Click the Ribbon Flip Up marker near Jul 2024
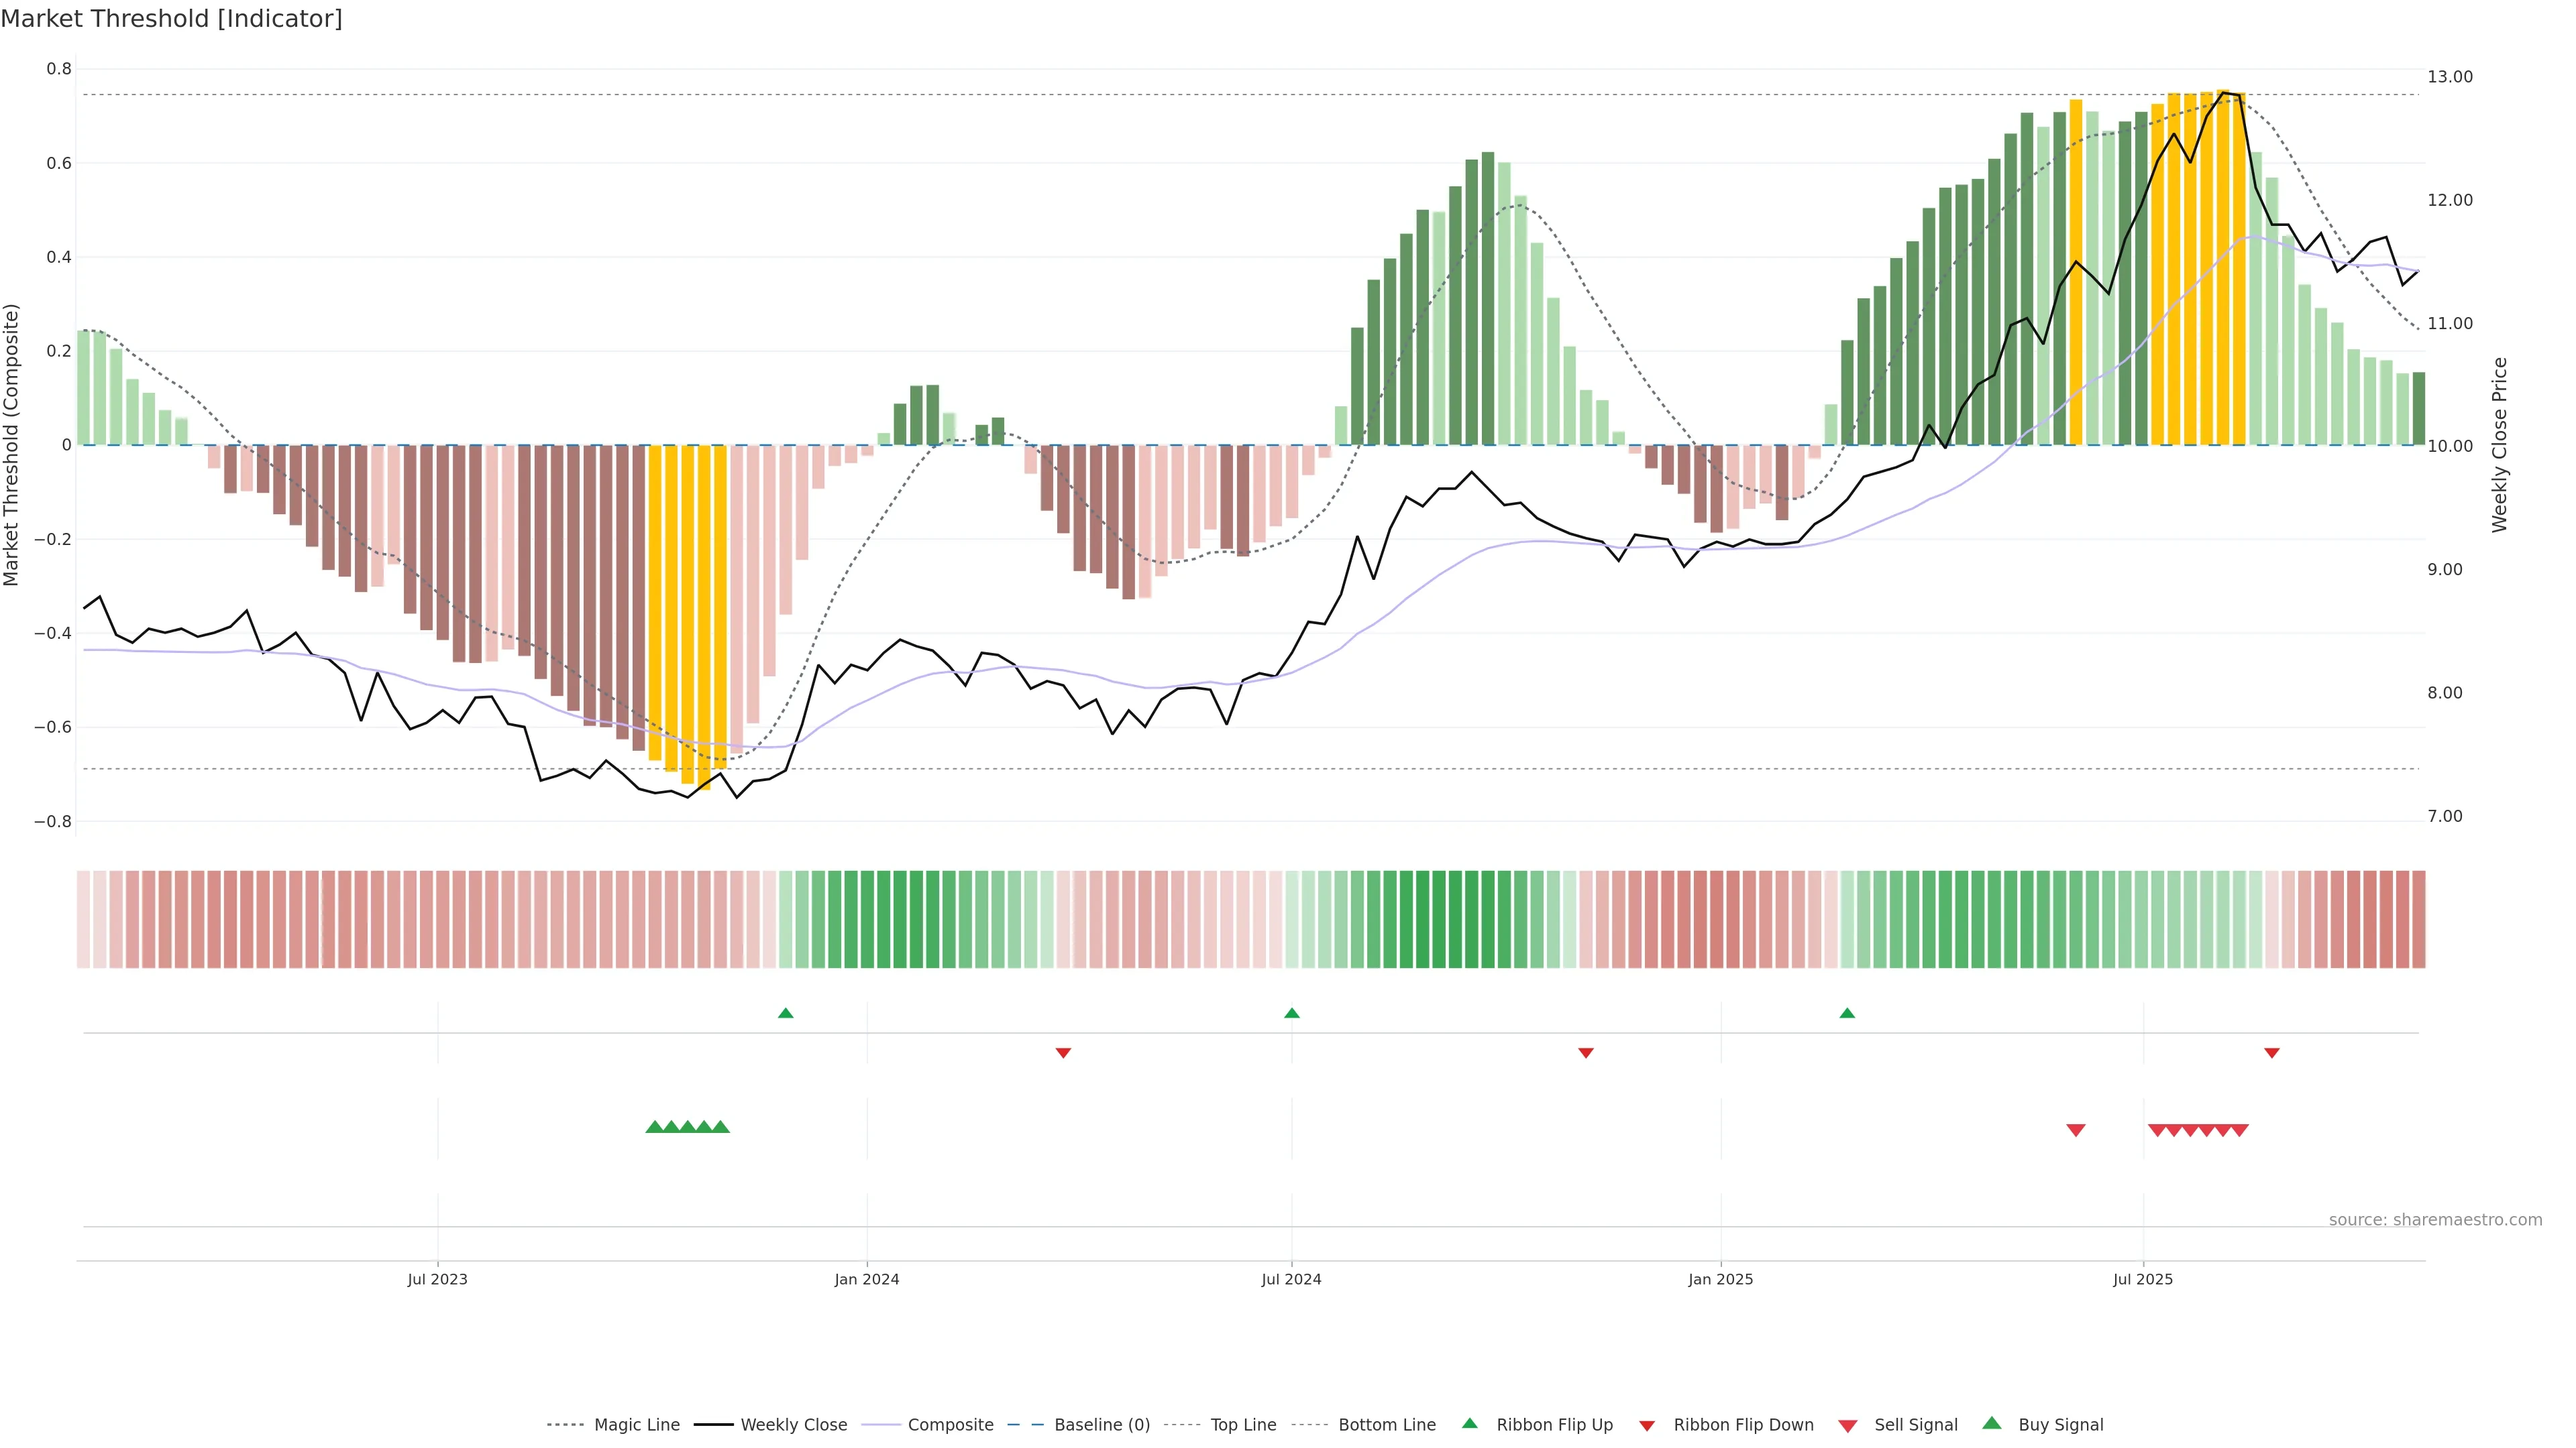Viewport: 2576px width, 1448px height. tap(1292, 1014)
